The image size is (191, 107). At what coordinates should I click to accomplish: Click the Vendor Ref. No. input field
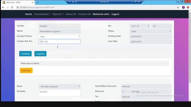click(60, 42)
